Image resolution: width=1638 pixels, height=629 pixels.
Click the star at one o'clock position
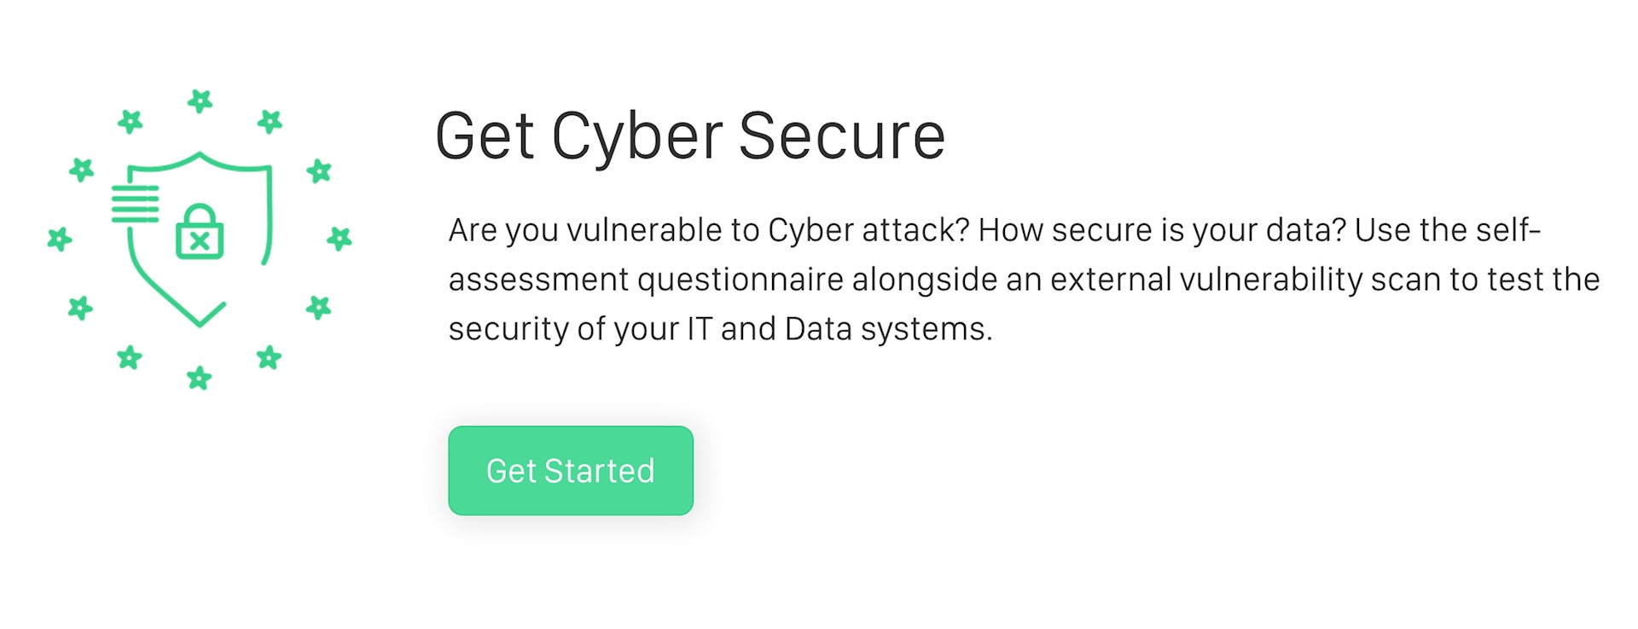coord(270,122)
